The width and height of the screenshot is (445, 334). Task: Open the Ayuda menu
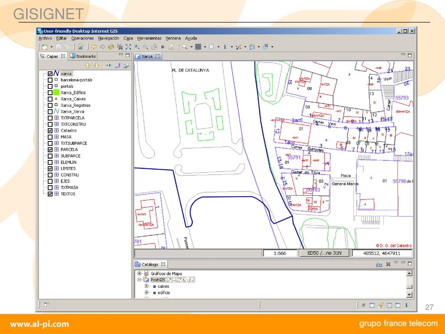[x=191, y=38]
